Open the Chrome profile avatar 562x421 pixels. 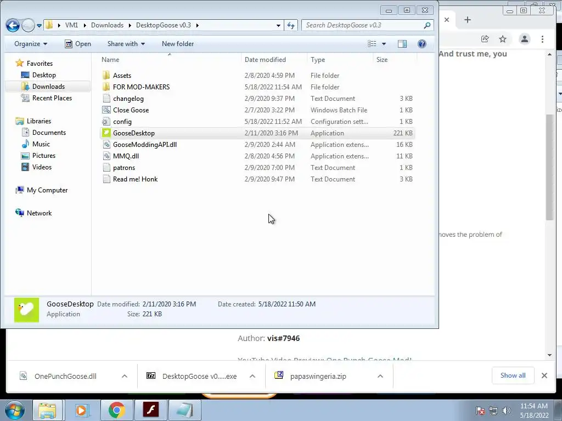[x=524, y=39]
